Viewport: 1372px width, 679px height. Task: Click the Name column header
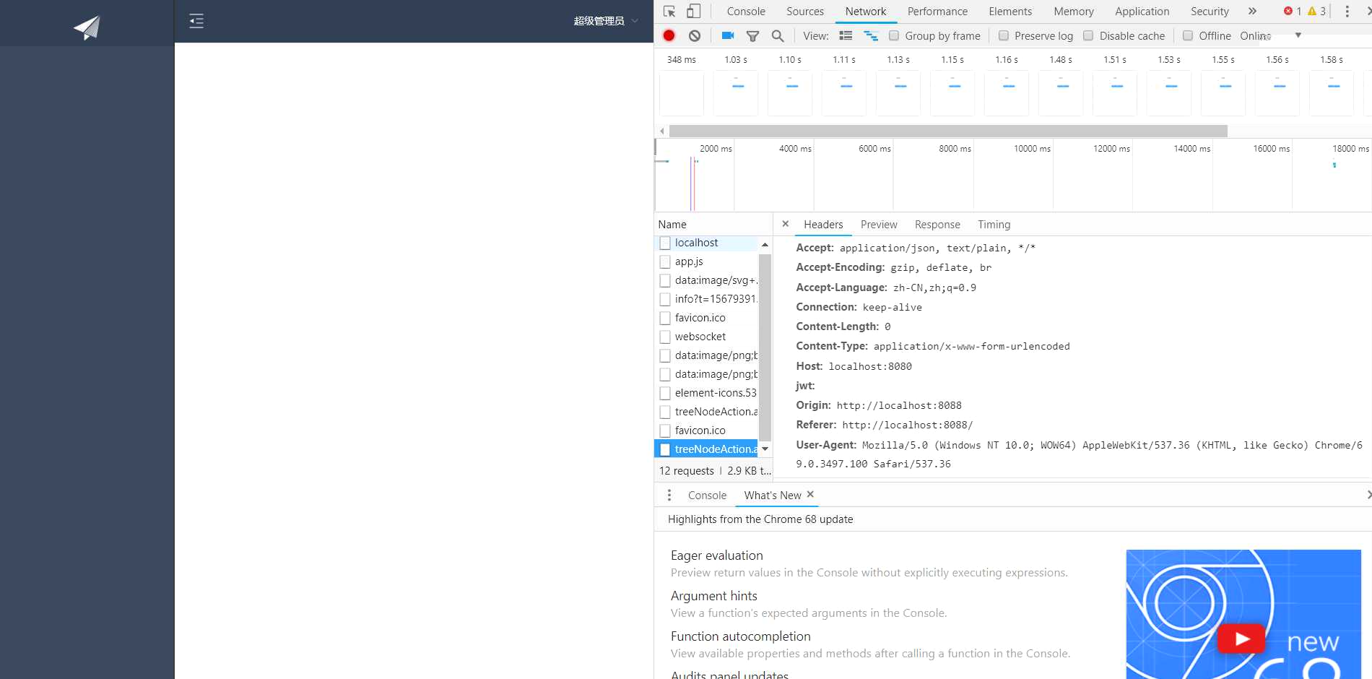672,225
